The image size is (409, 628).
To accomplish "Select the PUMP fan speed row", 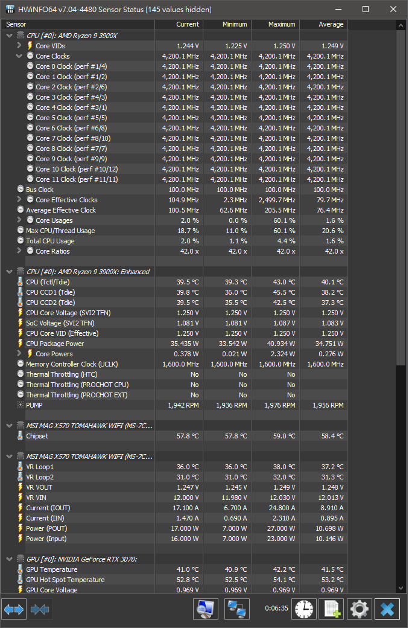I will (x=174, y=405).
